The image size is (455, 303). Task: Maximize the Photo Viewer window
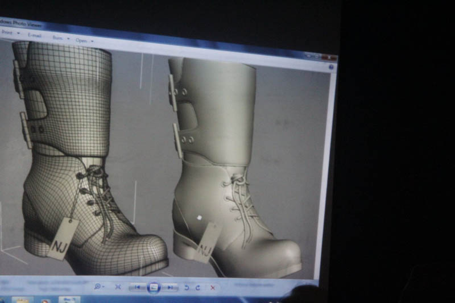(317, 56)
